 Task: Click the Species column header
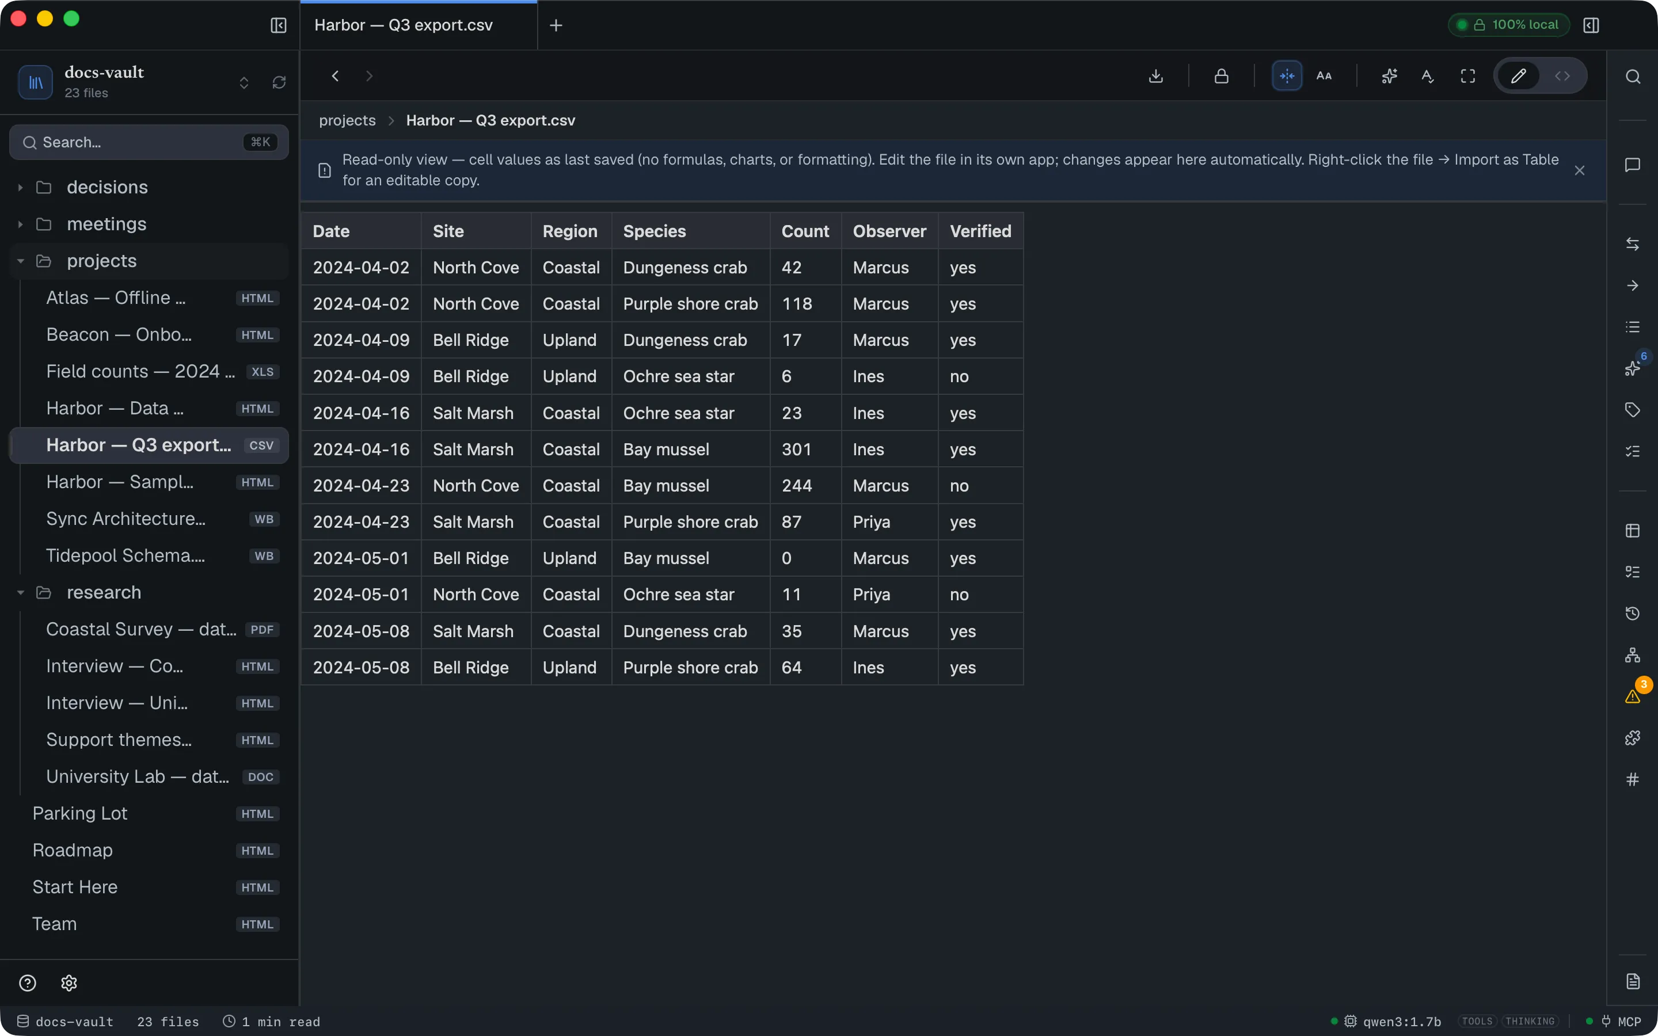click(x=691, y=231)
